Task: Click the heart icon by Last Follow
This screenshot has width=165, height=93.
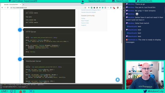Action: pyautogui.click(x=10, y=1)
